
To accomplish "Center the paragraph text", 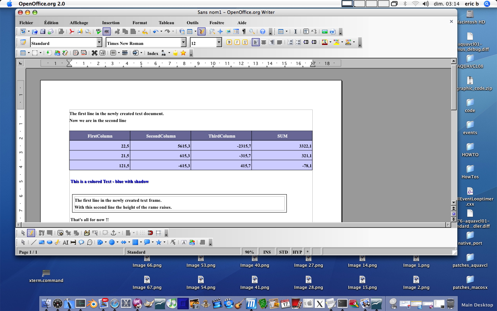I will (x=264, y=43).
